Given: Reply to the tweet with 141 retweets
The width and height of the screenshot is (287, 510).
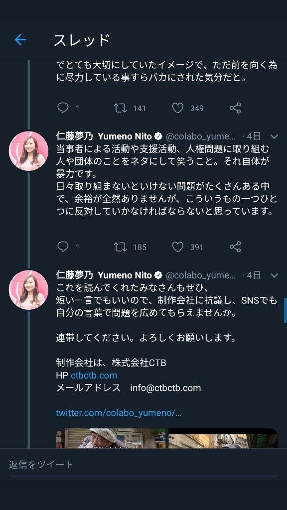Looking at the screenshot, I should point(63,108).
